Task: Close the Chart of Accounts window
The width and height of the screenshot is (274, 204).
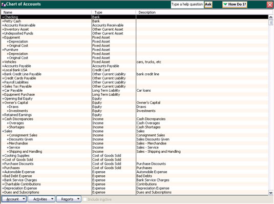Action: point(270,5)
